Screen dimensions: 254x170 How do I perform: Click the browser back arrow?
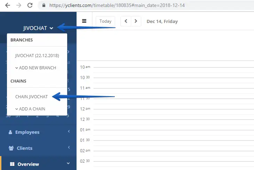point(7,5)
